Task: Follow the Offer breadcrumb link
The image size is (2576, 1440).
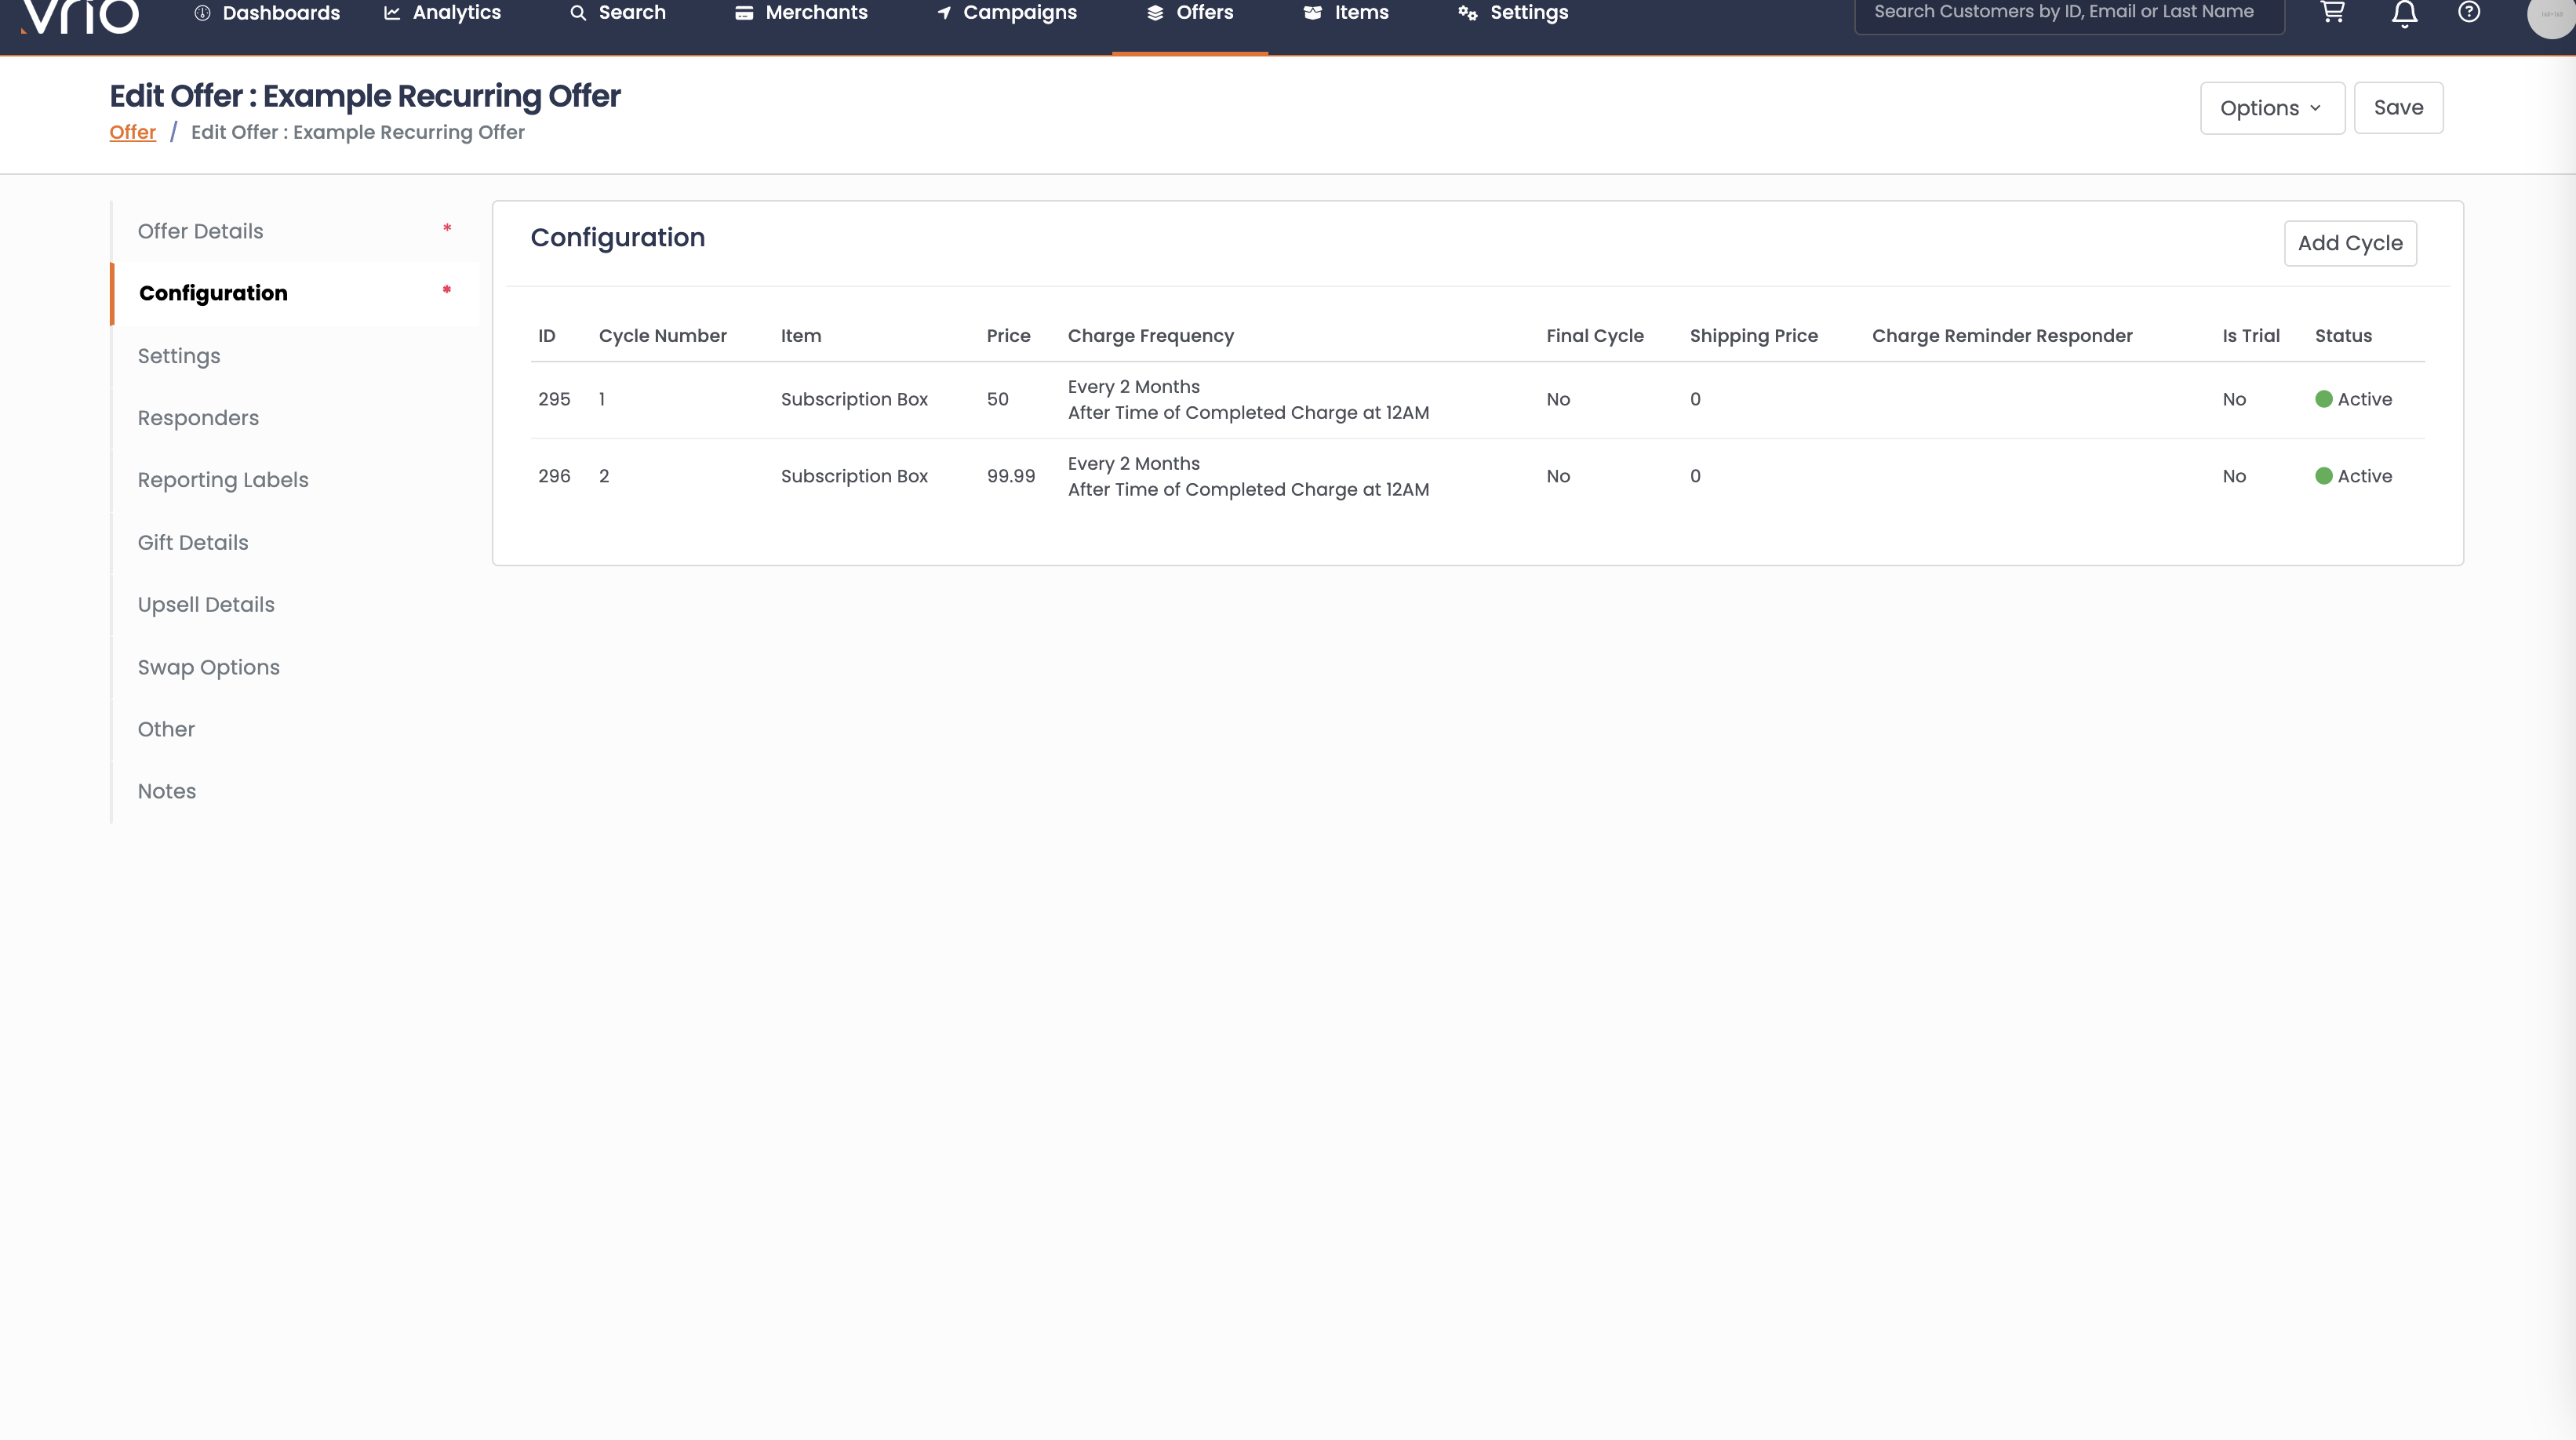Action: tap(133, 132)
